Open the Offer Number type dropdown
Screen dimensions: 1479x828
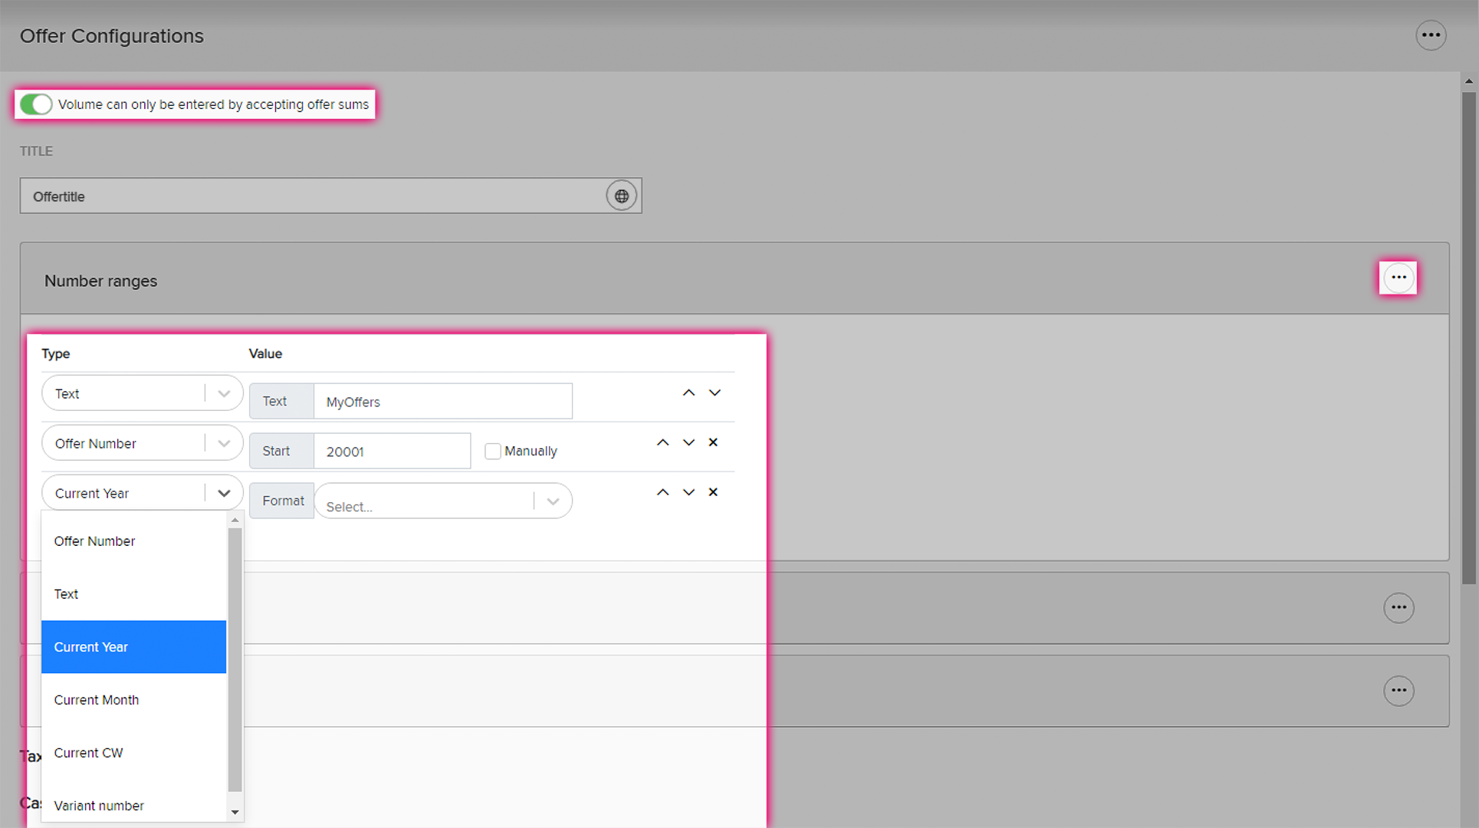(x=143, y=443)
